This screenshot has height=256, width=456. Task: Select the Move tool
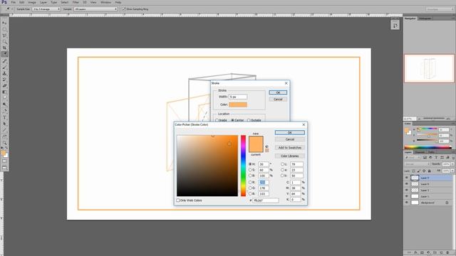4,23
